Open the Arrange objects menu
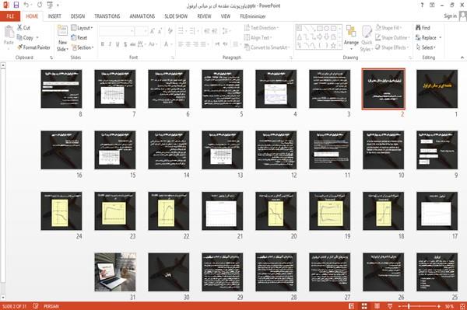The height and width of the screenshot is (310, 467). tap(351, 37)
